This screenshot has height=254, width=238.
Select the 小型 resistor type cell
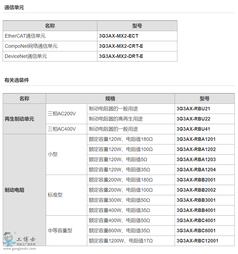pos(53,154)
